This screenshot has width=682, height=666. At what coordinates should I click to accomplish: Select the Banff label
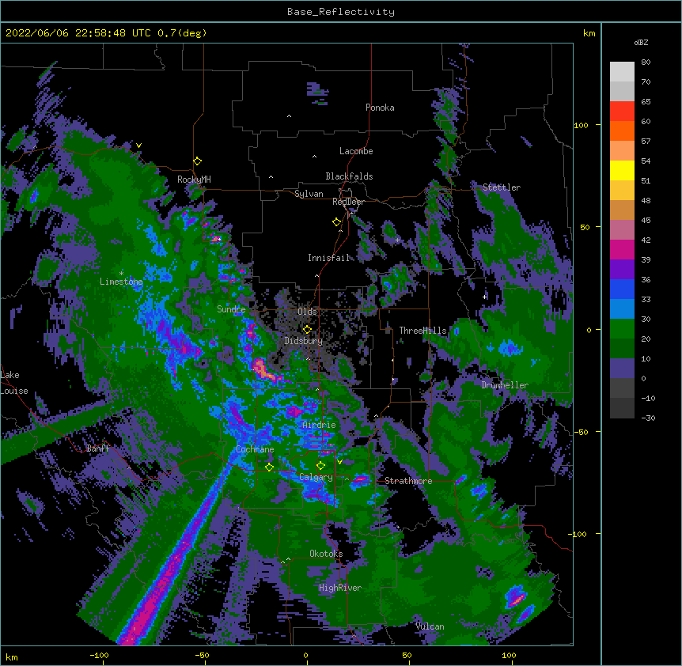pos(98,448)
